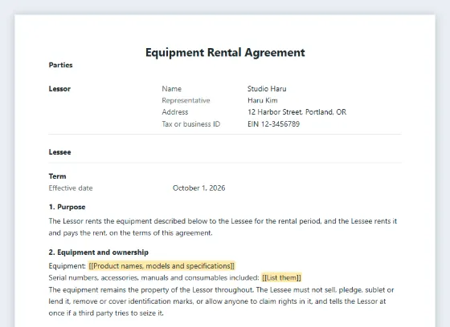The height and width of the screenshot is (327, 450).
Task: Click the 'Address' field label
Action: 175,112
